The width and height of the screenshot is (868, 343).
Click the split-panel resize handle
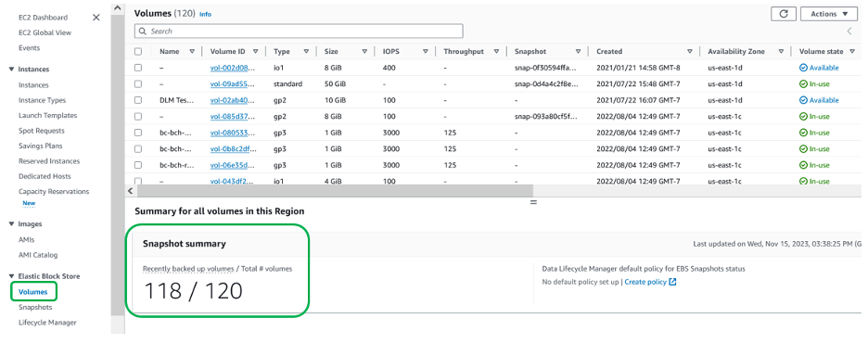point(533,202)
